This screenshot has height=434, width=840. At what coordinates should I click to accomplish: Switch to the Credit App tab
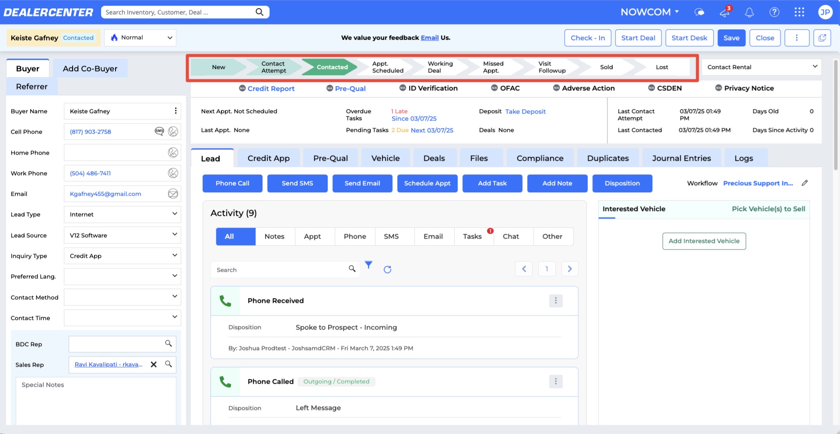tap(269, 158)
